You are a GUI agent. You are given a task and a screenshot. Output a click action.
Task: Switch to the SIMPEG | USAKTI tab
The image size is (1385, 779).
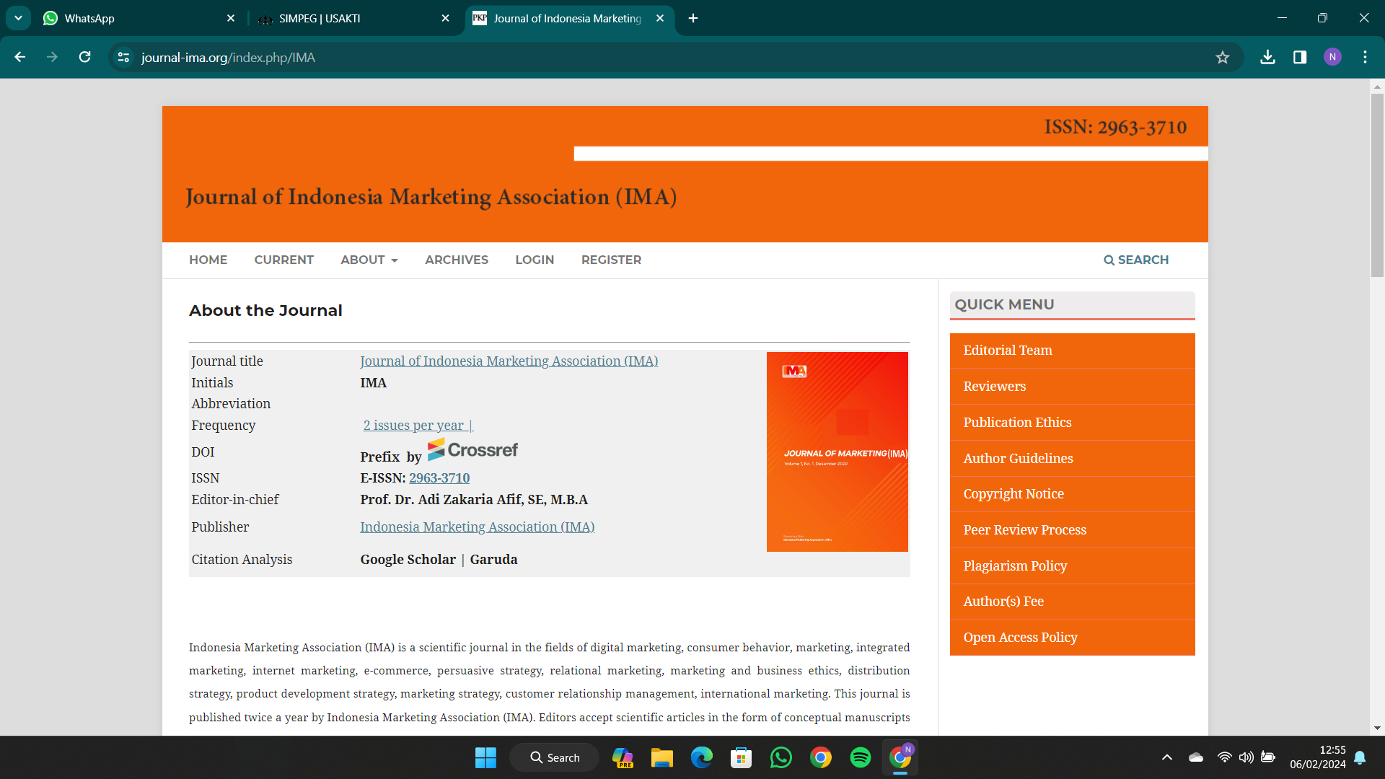click(353, 18)
